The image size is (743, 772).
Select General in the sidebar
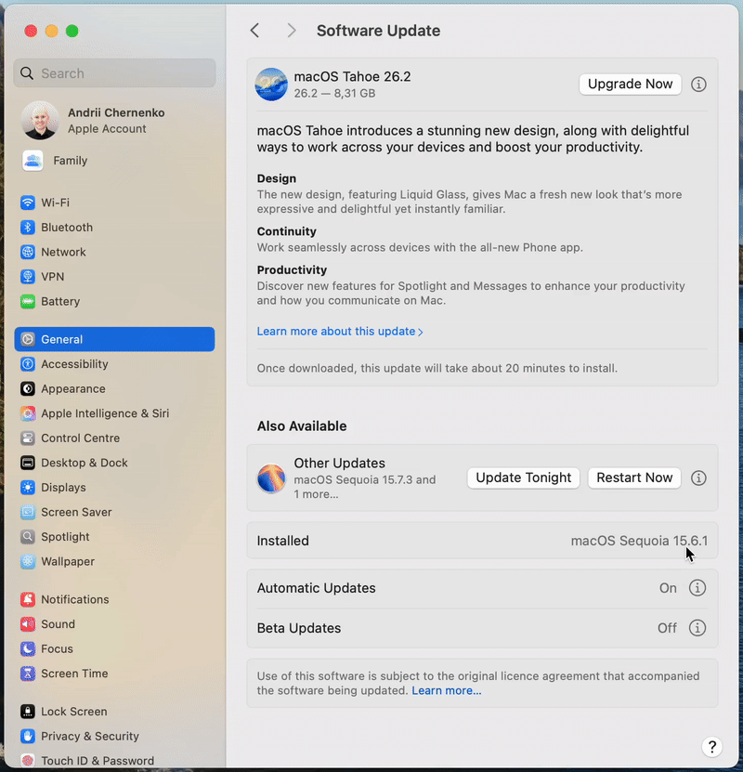pyautogui.click(x=114, y=339)
